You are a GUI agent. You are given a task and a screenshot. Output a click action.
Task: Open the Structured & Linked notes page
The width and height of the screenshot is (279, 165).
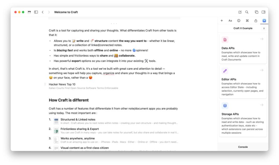pyautogui.click(x=78, y=120)
